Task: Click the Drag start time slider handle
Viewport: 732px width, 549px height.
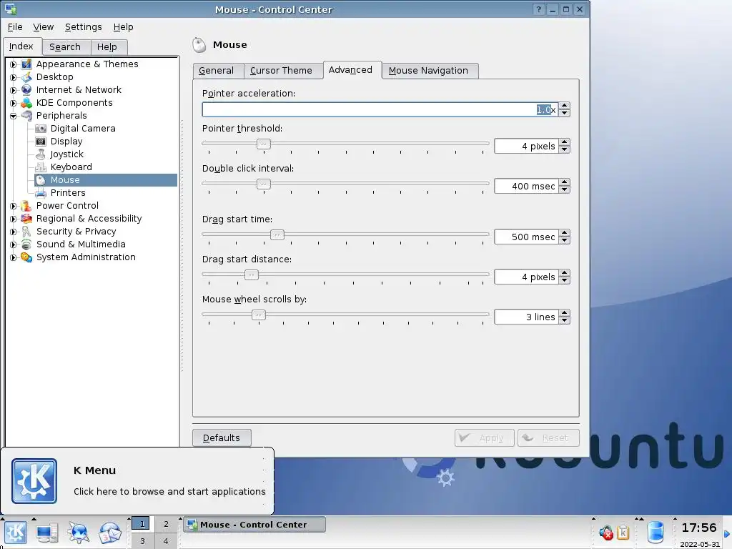Action: [x=277, y=234]
